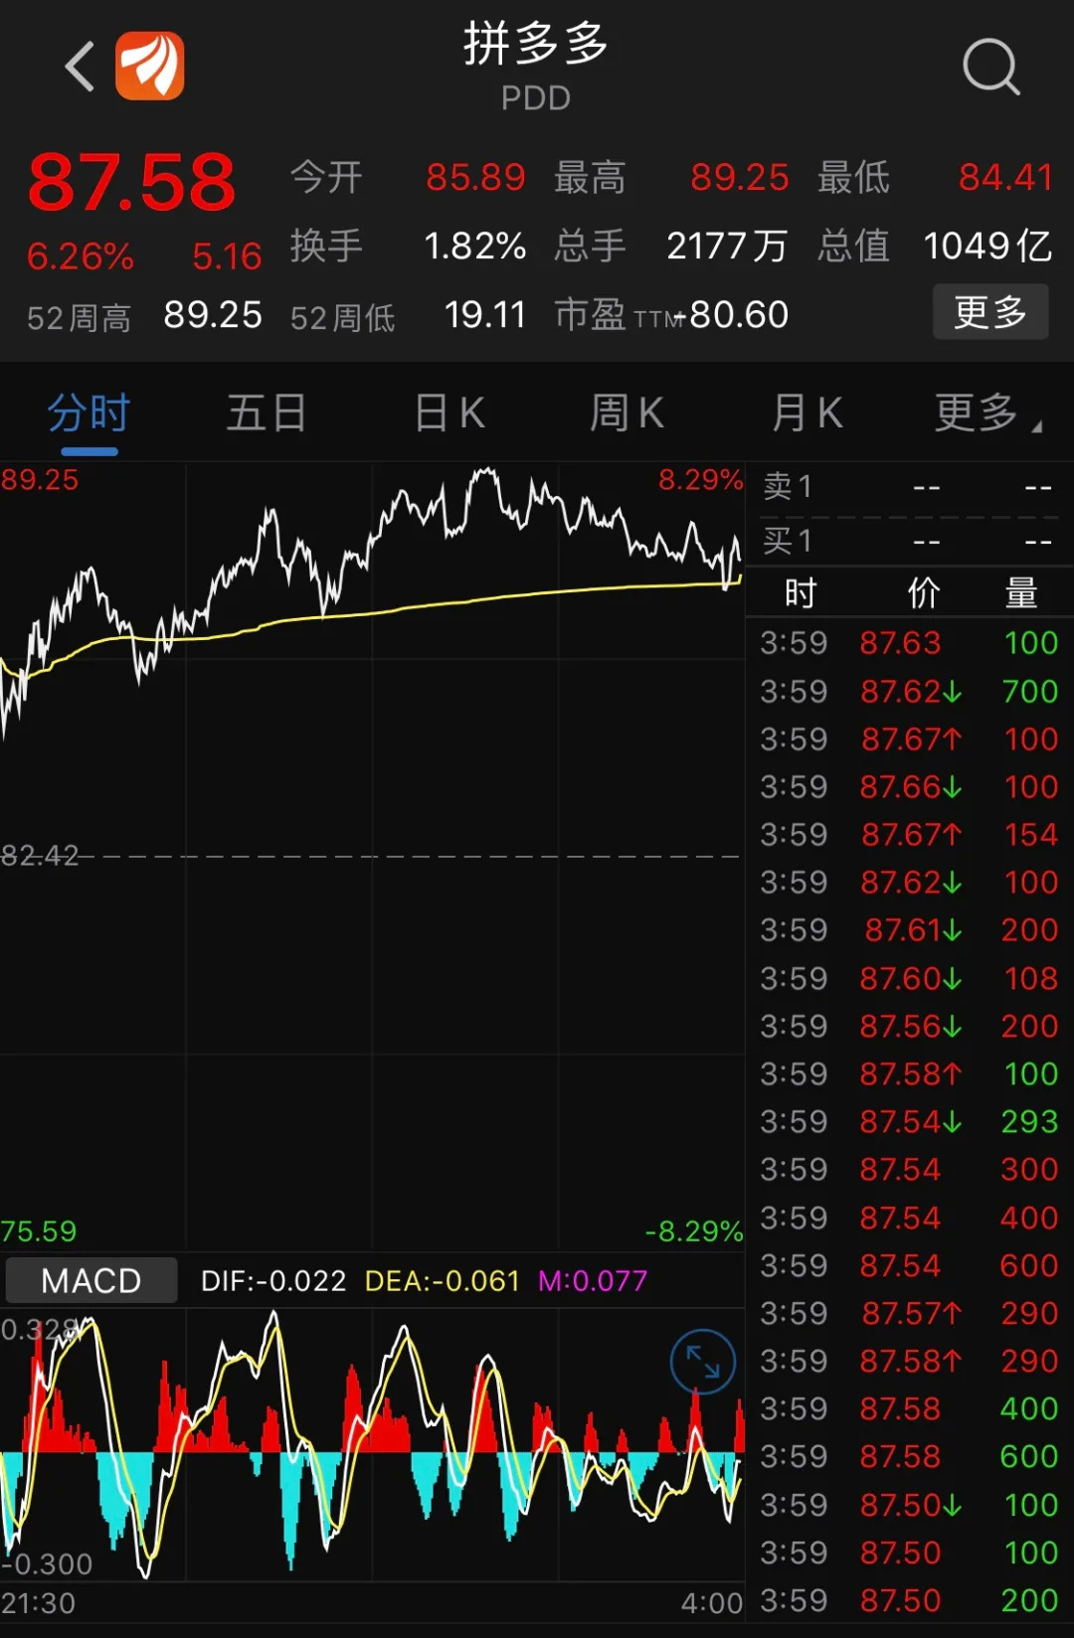Viewport: 1074px width, 1638px height.
Task: Expand chart with fullscreen arrows icon
Action: point(702,1362)
